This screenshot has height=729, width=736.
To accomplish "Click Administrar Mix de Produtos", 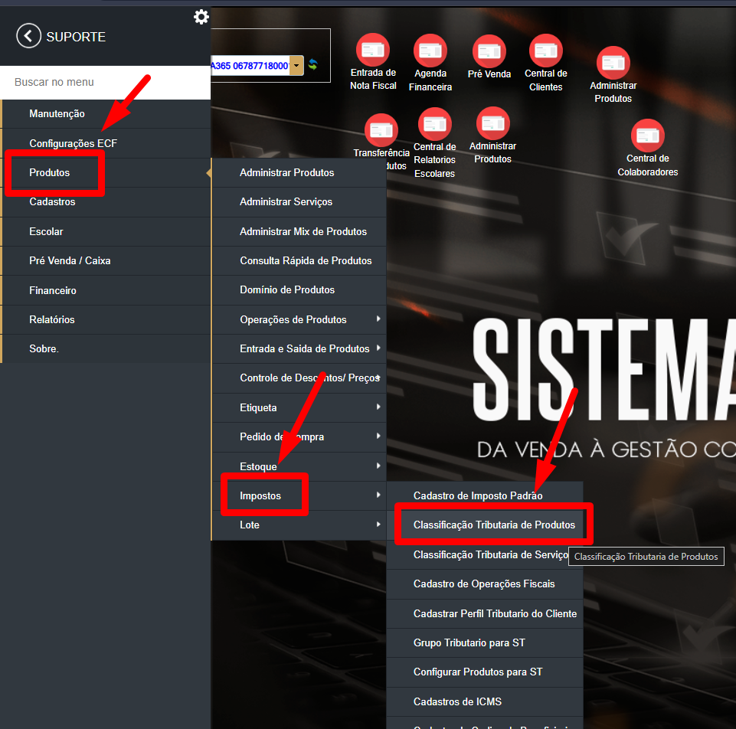I will point(303,231).
